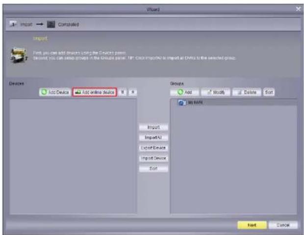The height and width of the screenshot is (235, 304).
Task: Click Add online device button
Action: (95, 92)
